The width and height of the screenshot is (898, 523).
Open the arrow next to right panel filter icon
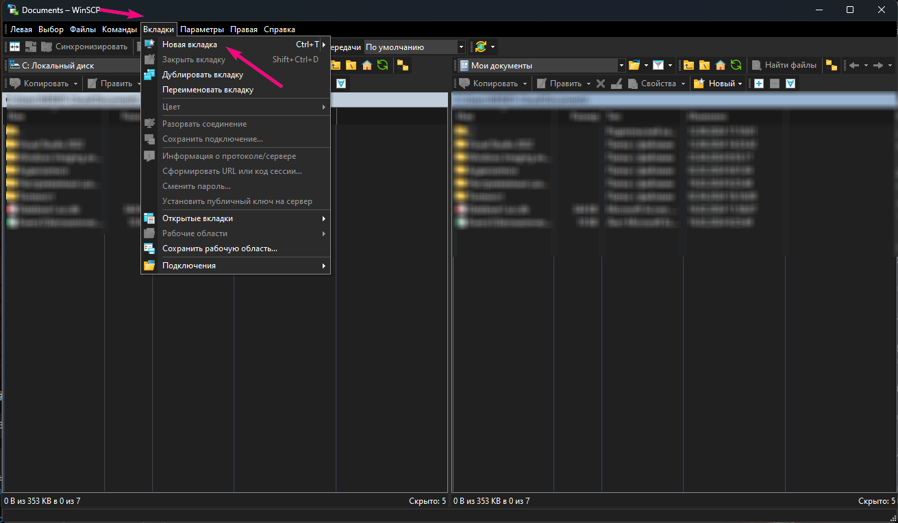[x=669, y=65]
